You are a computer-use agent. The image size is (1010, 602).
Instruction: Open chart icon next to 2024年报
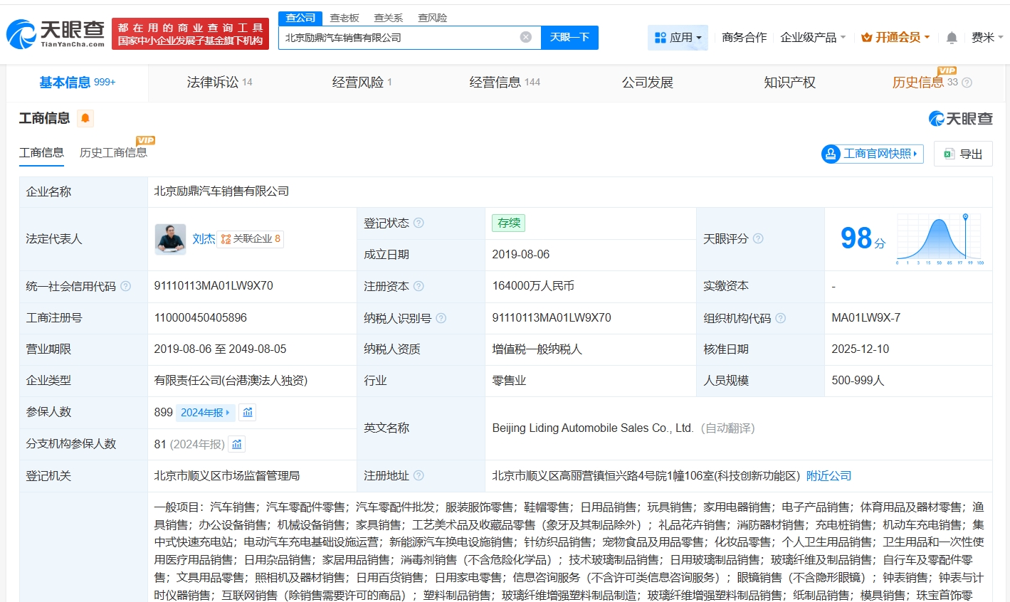click(x=248, y=412)
